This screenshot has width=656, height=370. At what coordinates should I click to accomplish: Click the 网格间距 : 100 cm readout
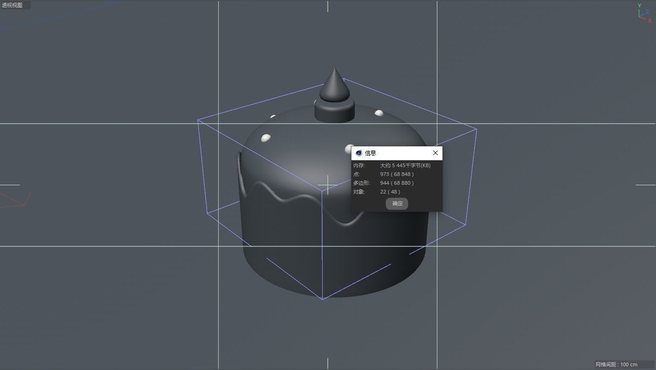(617, 364)
